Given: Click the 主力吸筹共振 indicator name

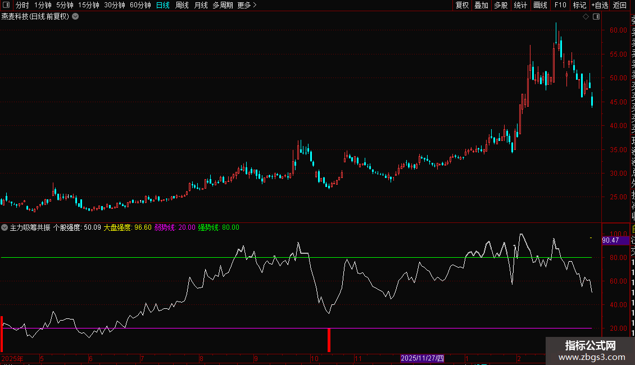Looking at the screenshot, I should tap(30, 227).
